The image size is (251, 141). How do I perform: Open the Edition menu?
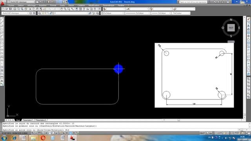coord(21,5)
